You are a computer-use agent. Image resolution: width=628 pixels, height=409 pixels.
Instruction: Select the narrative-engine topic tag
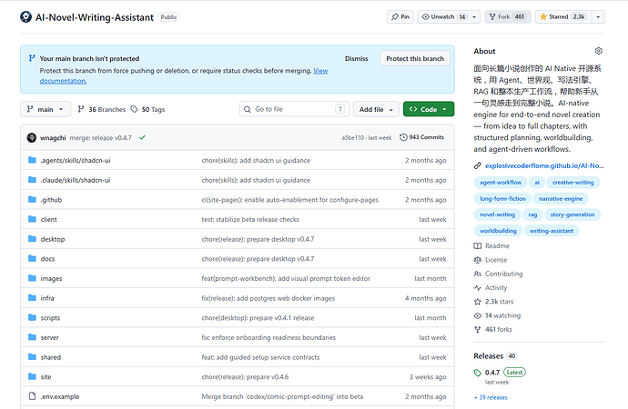(x=561, y=198)
